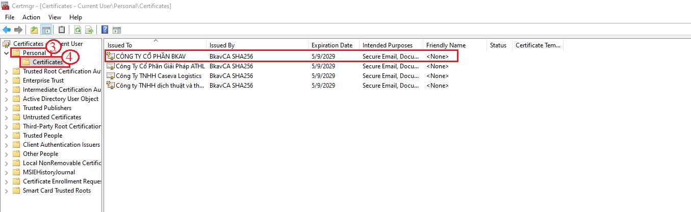Expand the Active Directory User Object node
The height and width of the screenshot is (212, 691).
(x=6, y=99)
